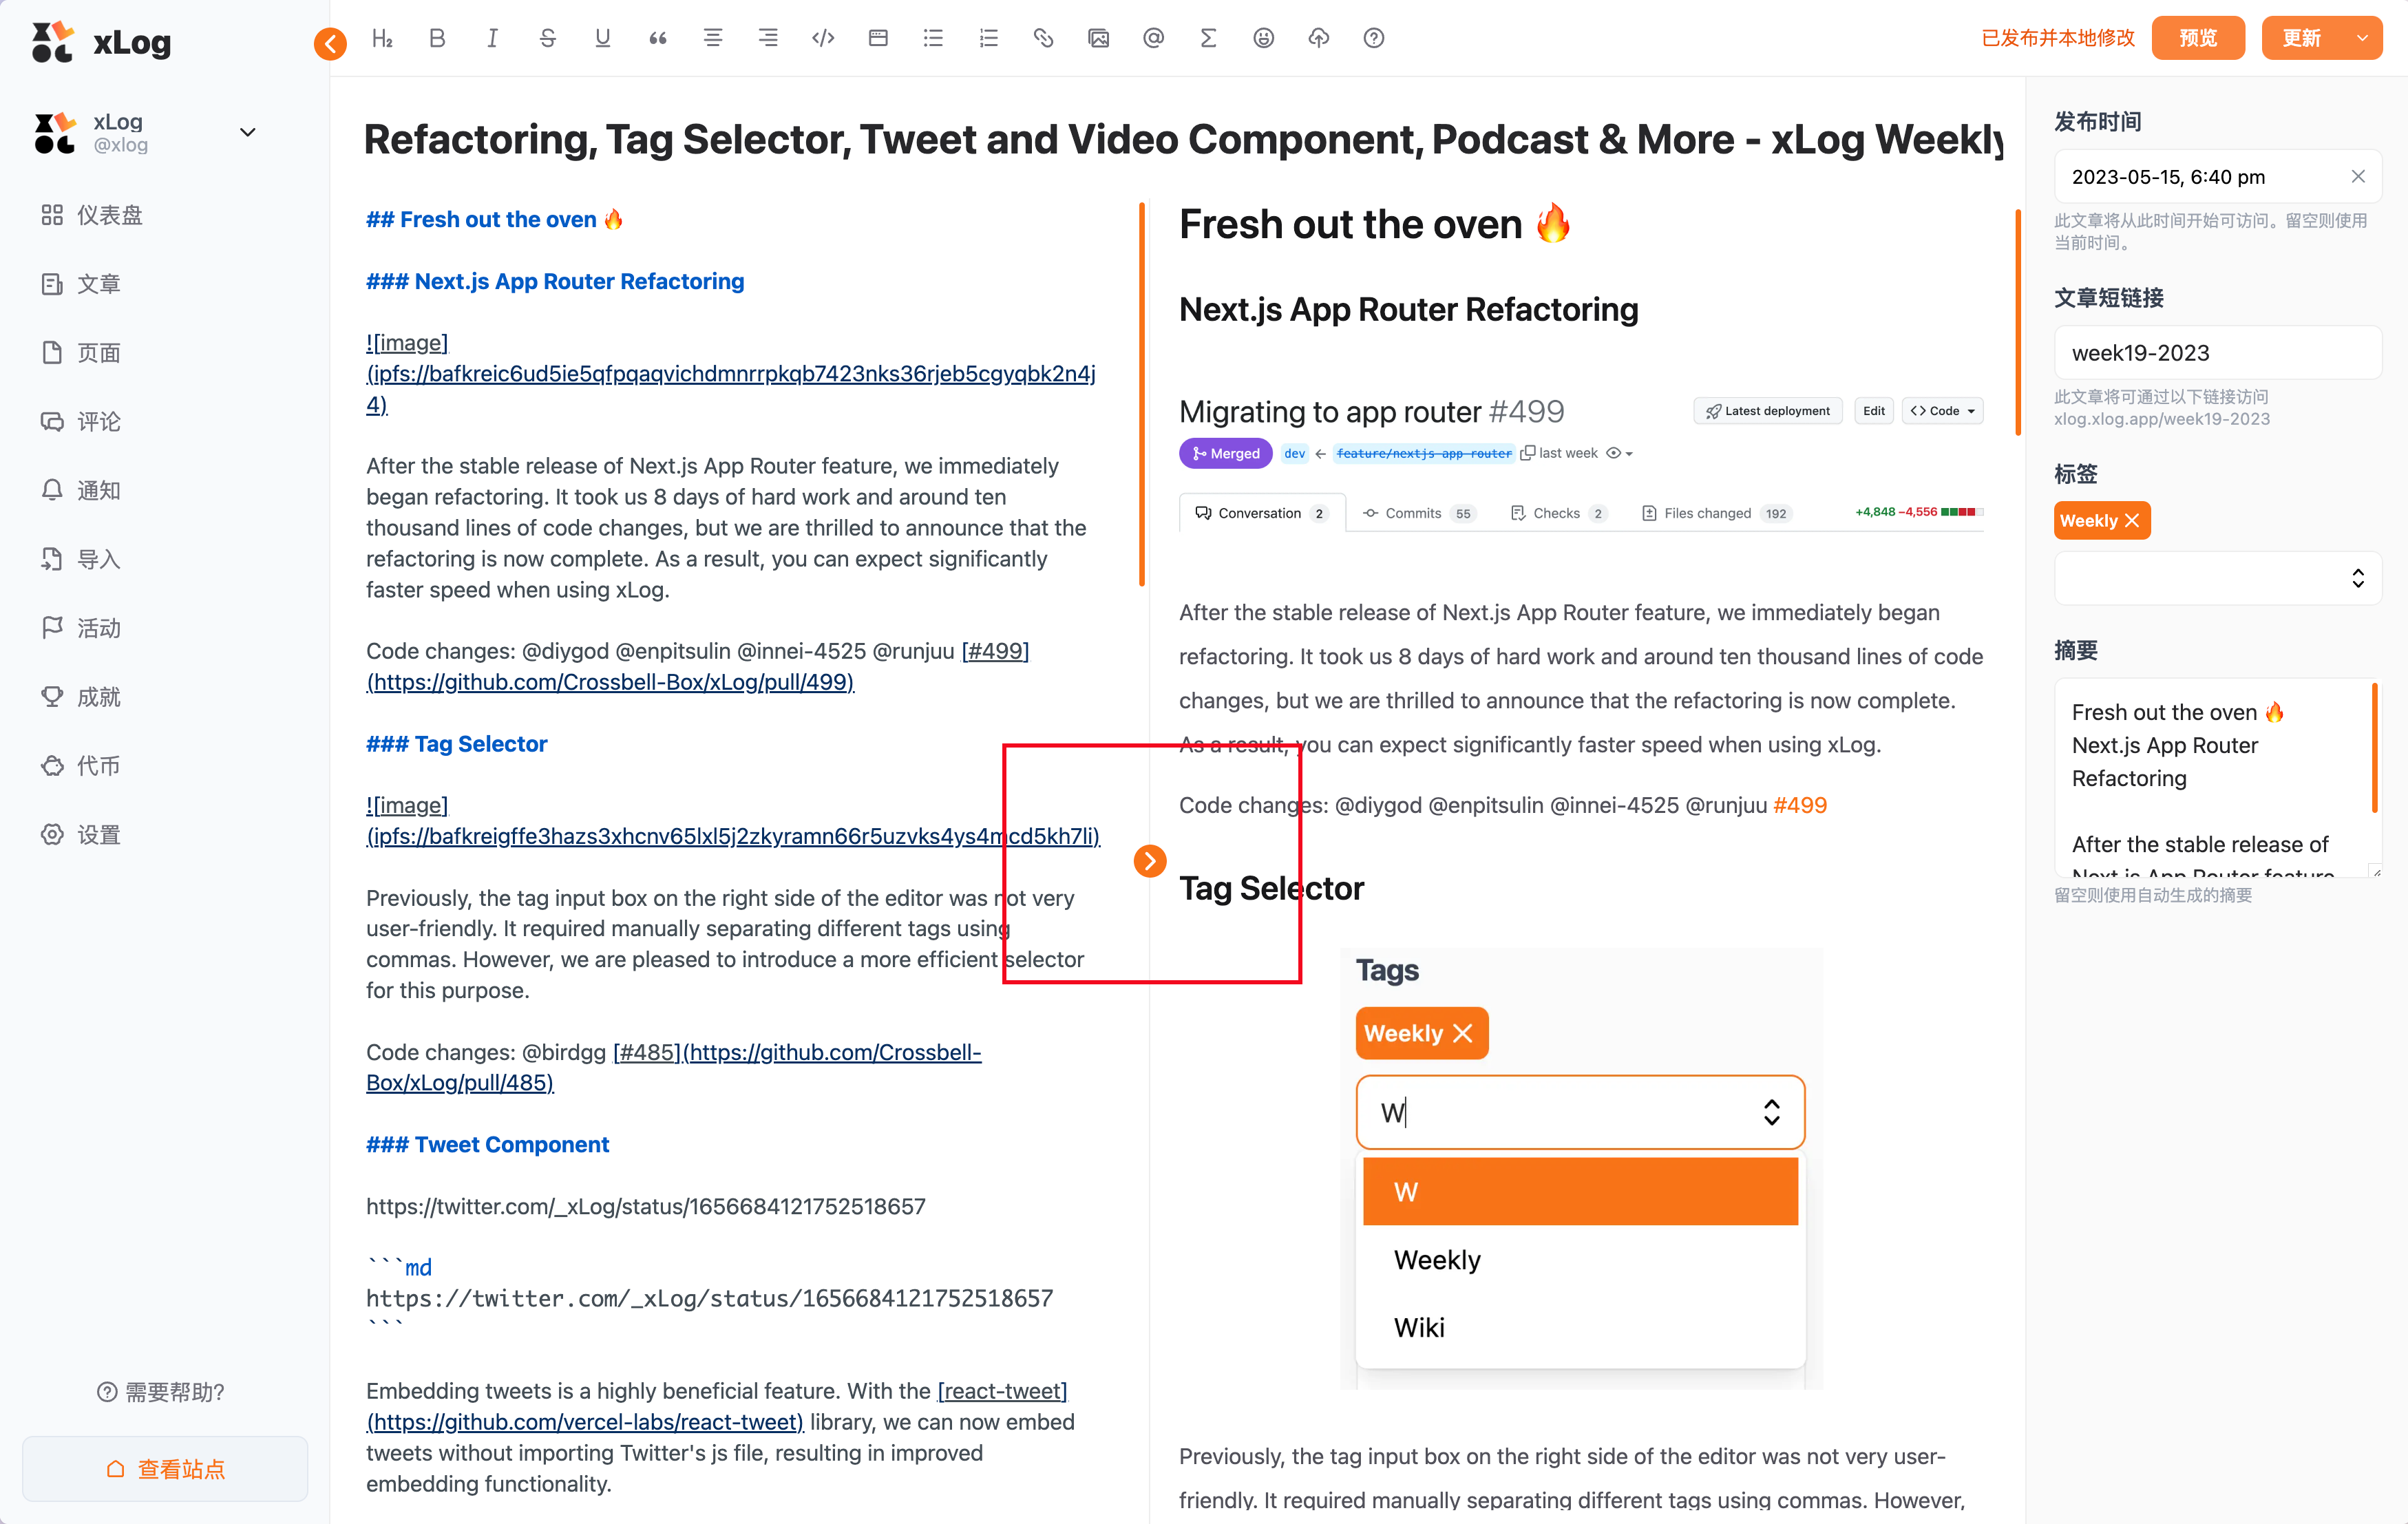2408x1524 pixels.
Task: Remove the Weekly tag in the sidebar
Action: 2132,521
